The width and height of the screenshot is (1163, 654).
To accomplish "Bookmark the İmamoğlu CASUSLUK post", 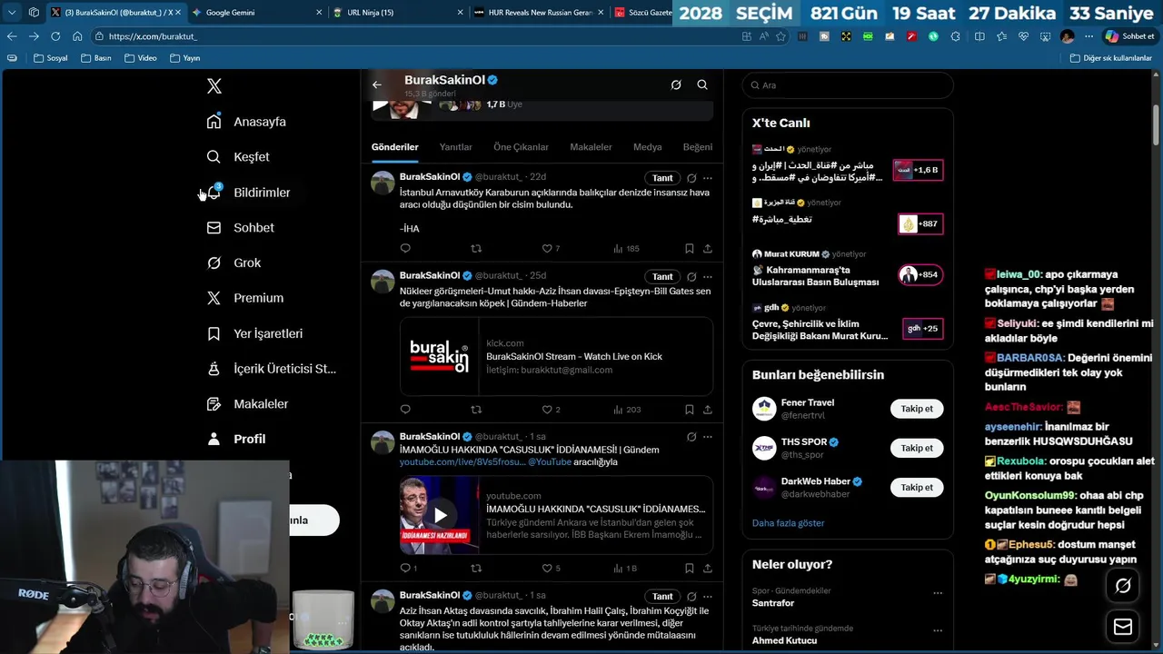I will click(690, 568).
